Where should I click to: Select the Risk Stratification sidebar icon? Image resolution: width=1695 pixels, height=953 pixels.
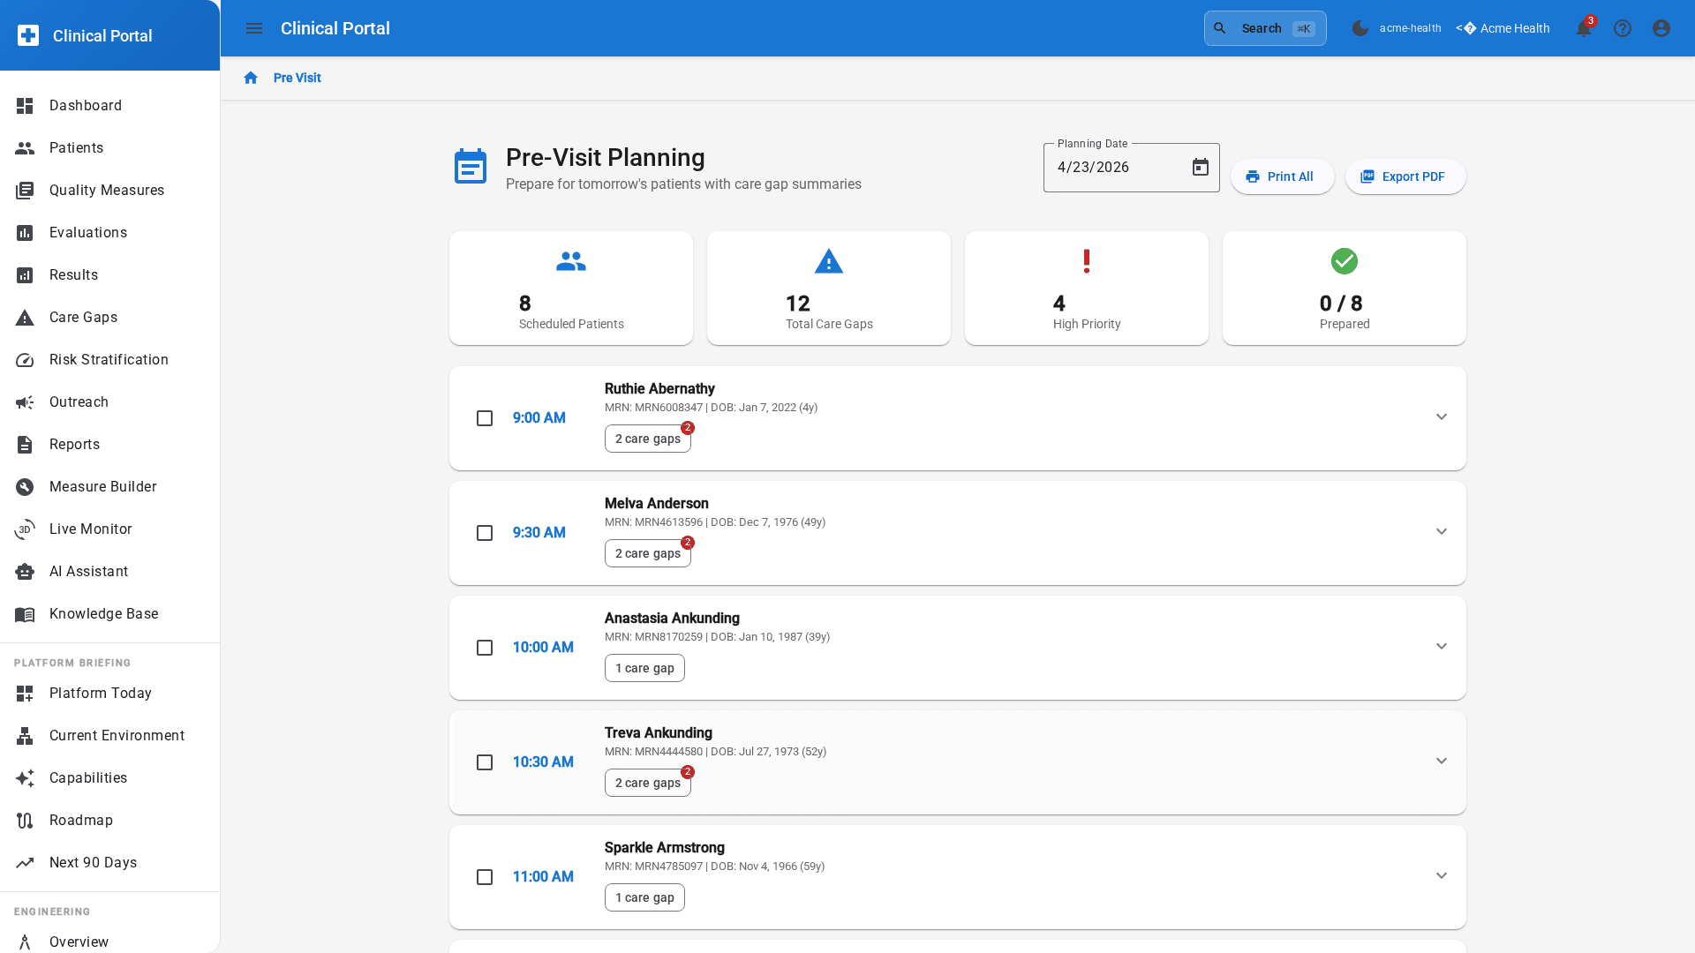coord(25,359)
